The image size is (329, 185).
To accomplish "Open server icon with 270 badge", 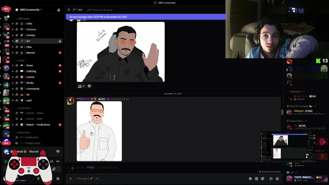I will [6, 109].
